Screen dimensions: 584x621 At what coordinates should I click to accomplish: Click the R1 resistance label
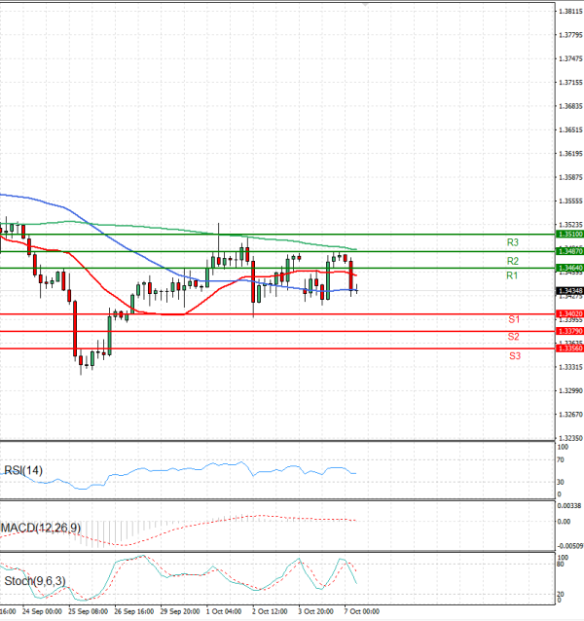tap(512, 277)
